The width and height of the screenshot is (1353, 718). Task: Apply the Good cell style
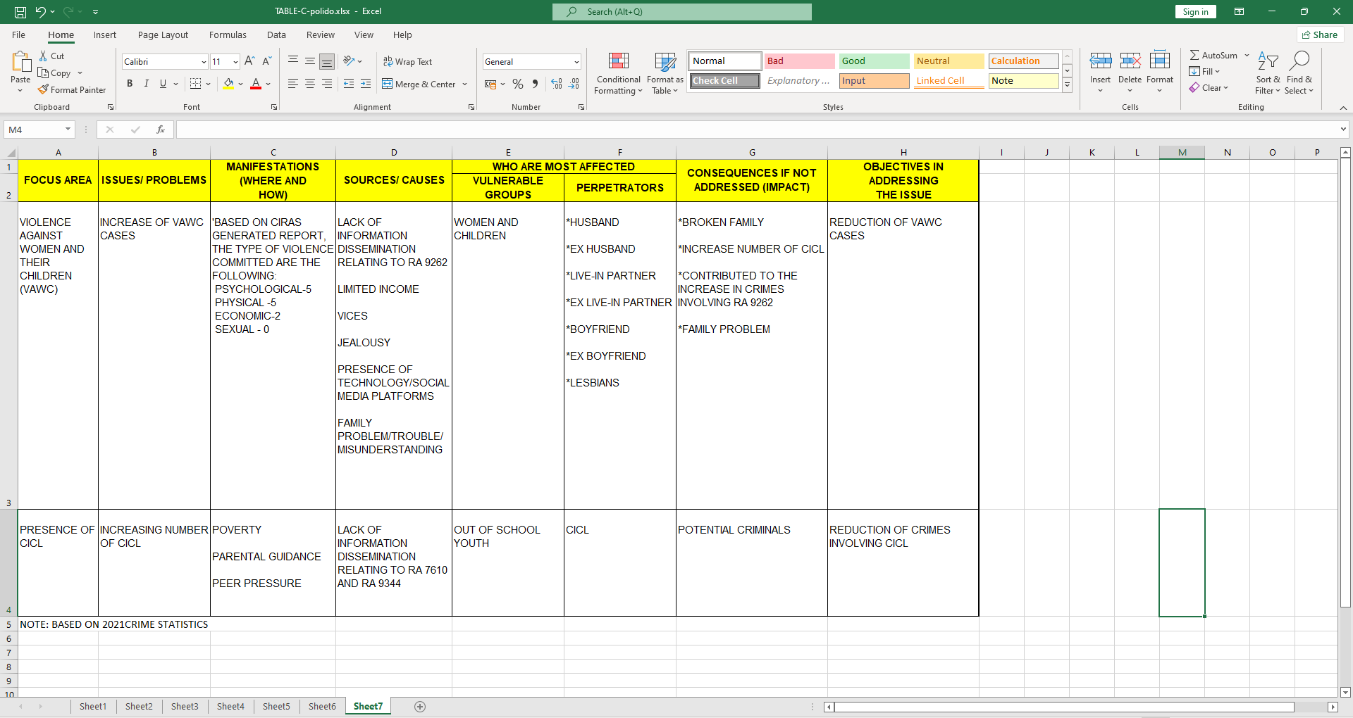click(x=875, y=61)
